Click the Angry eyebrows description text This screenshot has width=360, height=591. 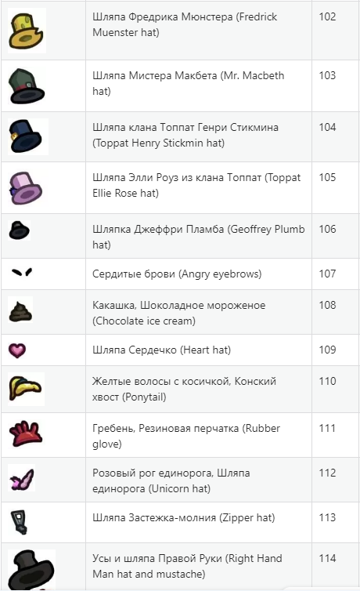click(177, 274)
